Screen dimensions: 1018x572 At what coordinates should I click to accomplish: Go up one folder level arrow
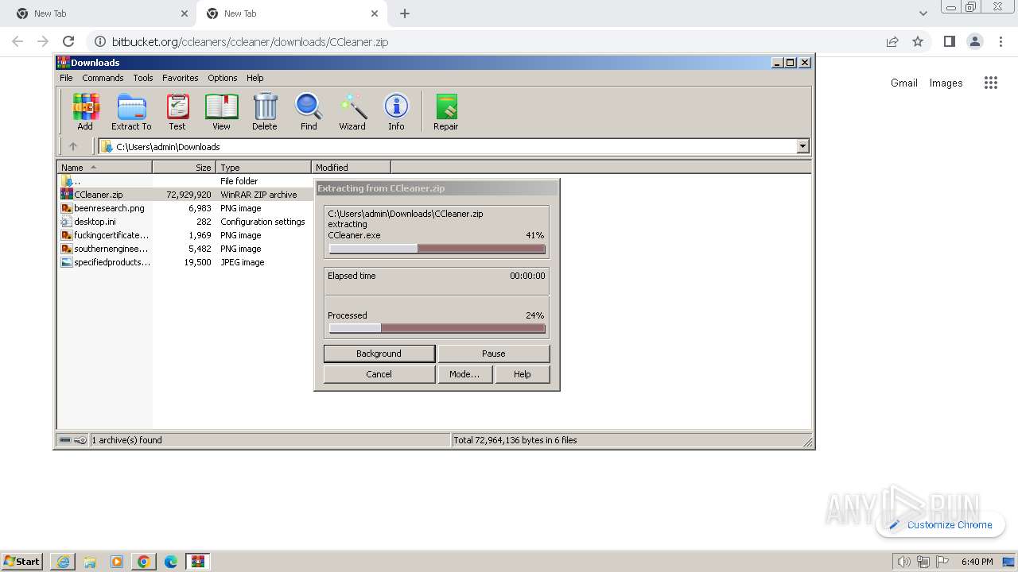click(73, 146)
